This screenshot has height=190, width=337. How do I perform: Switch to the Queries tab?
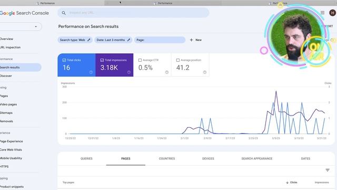point(86,158)
